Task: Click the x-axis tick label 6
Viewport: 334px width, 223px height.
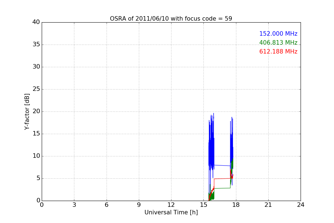Action: [x=106, y=205]
